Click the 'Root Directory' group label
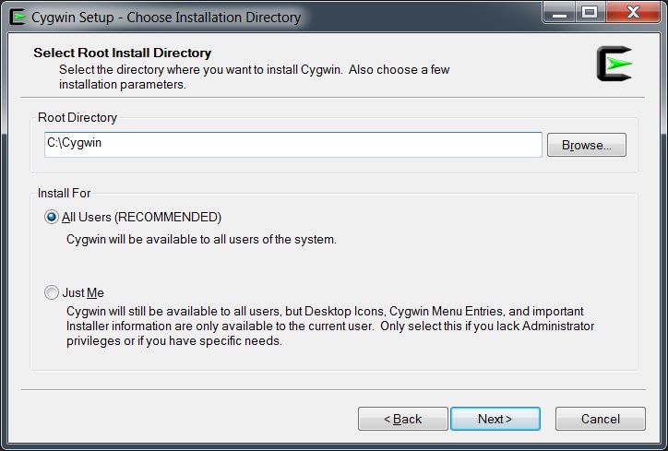Screen dimensions: 668x451 pos(78,117)
